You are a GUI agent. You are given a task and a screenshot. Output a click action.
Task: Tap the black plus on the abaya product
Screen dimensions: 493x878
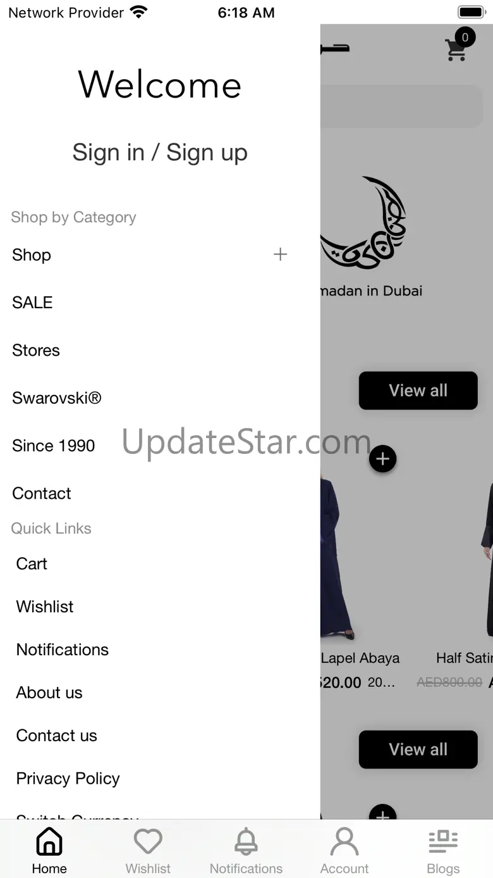(x=382, y=459)
